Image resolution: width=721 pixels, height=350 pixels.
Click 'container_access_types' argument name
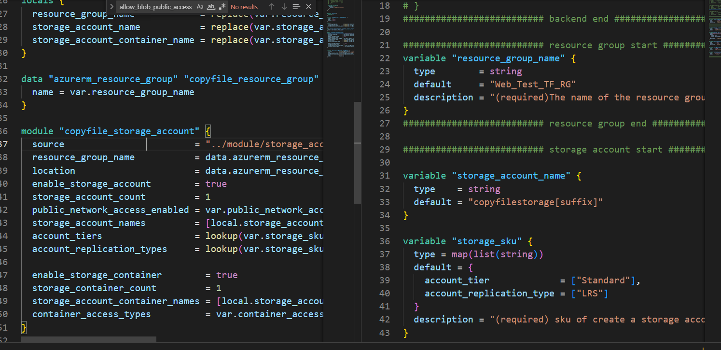92,314
